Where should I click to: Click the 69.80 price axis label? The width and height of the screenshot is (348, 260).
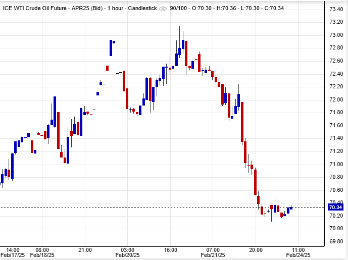coord(336,241)
